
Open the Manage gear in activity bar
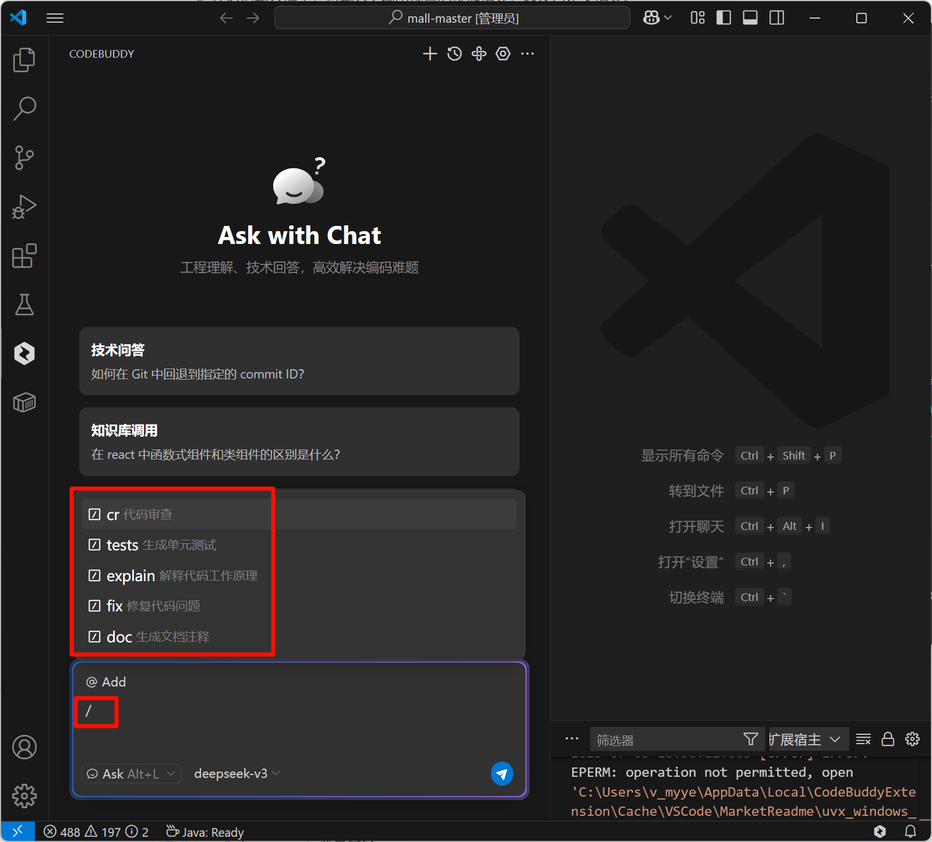click(24, 795)
